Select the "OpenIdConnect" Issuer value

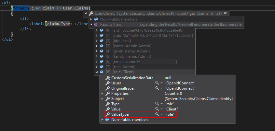(180, 83)
